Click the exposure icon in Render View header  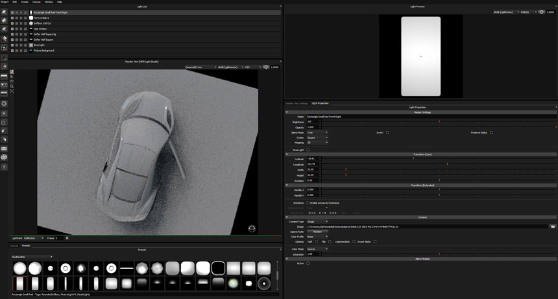point(265,67)
